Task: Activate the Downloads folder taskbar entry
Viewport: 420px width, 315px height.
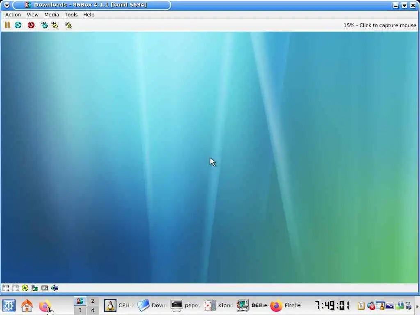Action: (153, 306)
